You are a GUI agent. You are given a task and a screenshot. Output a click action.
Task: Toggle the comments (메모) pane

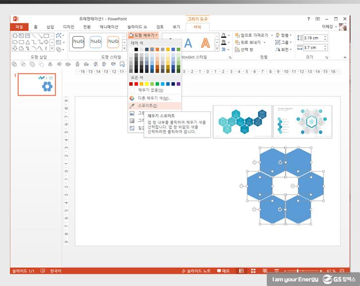coord(223,271)
